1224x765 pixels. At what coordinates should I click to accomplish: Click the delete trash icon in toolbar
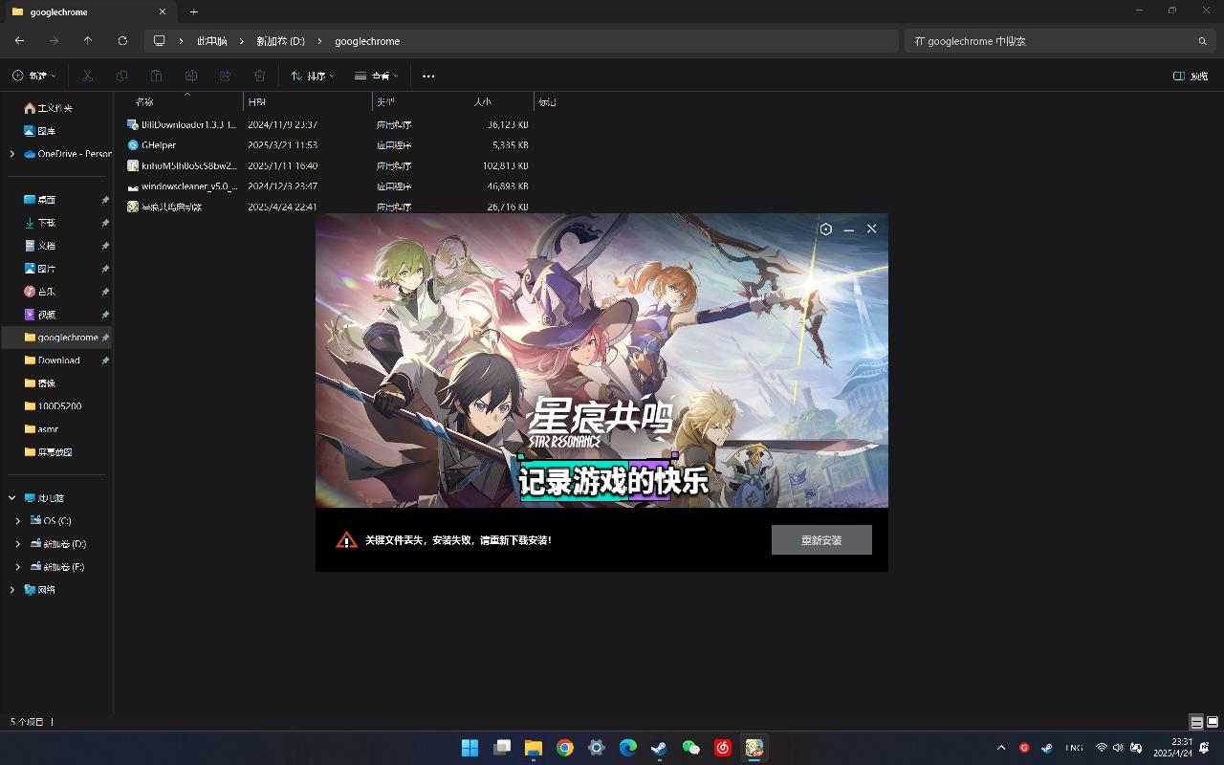click(x=259, y=76)
